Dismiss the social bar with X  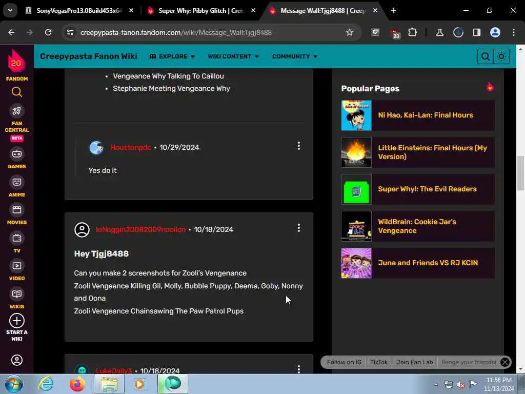click(x=505, y=362)
